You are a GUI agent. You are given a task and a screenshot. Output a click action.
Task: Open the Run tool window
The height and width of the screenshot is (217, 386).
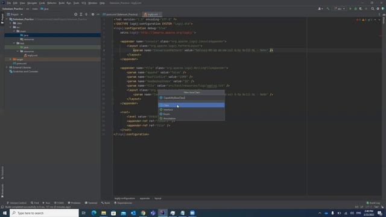[46, 203]
